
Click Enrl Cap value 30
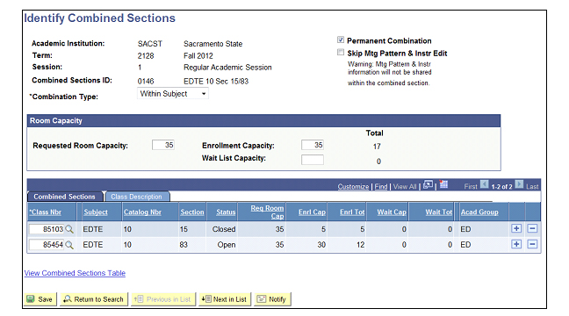click(321, 245)
